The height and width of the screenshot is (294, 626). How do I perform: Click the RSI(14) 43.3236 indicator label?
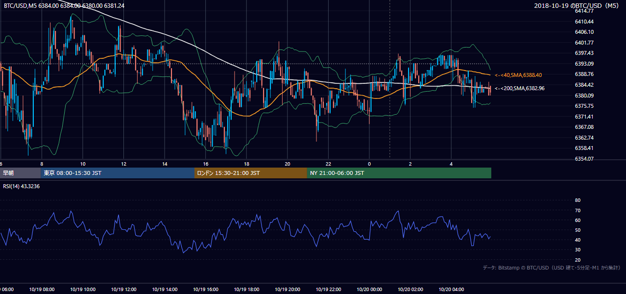point(22,187)
